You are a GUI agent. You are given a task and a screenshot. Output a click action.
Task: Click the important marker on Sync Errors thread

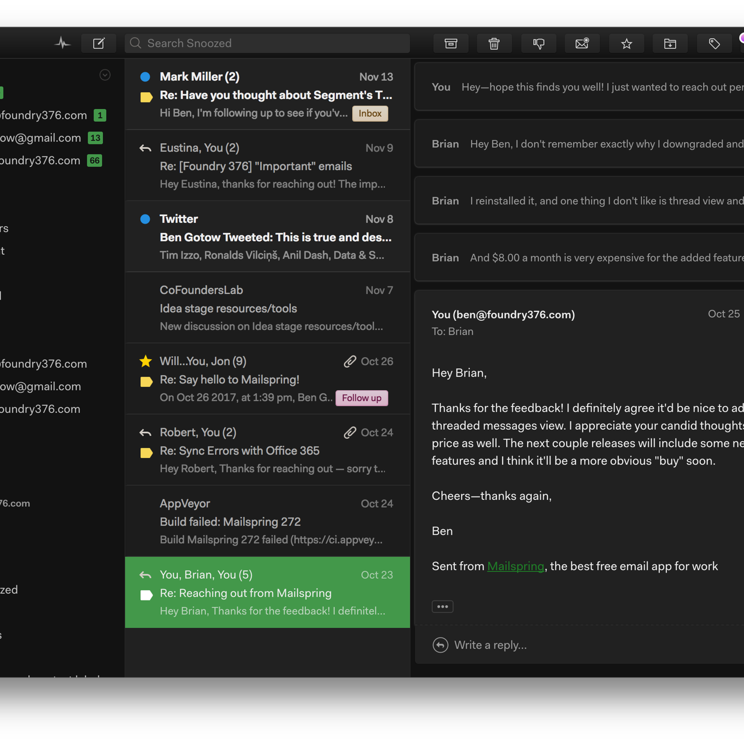coord(146,453)
